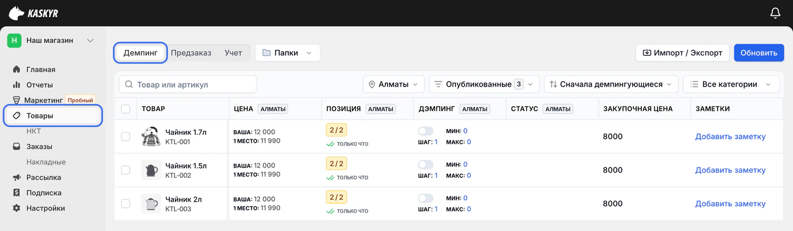The image size is (793, 231).
Task: Switch to the Учет tab
Action: point(233,53)
